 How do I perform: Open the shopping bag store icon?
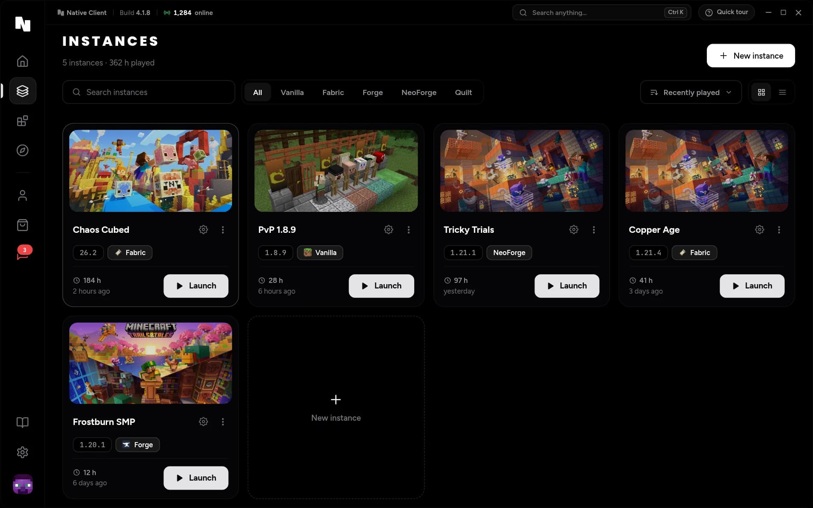pyautogui.click(x=22, y=225)
